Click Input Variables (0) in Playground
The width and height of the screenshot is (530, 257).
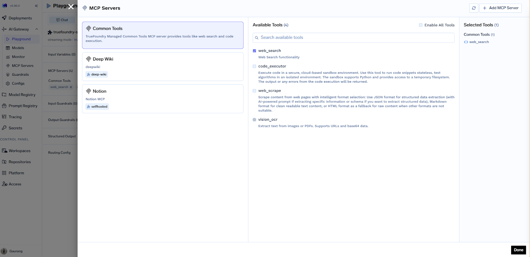(62, 54)
